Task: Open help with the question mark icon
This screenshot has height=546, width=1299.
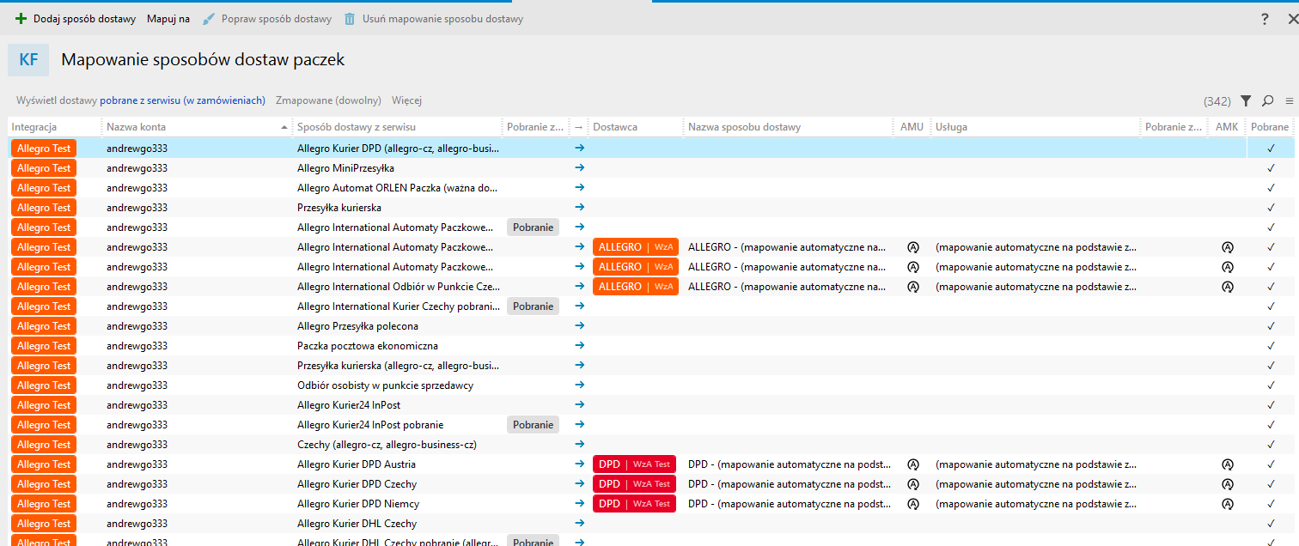Action: [x=1265, y=19]
